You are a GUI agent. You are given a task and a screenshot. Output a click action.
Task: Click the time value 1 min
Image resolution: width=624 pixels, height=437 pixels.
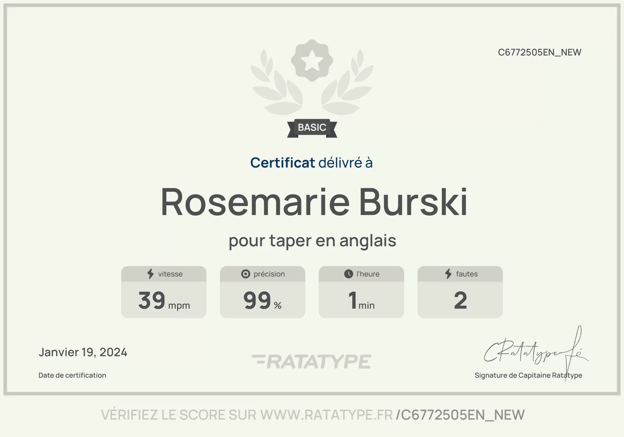tap(362, 300)
